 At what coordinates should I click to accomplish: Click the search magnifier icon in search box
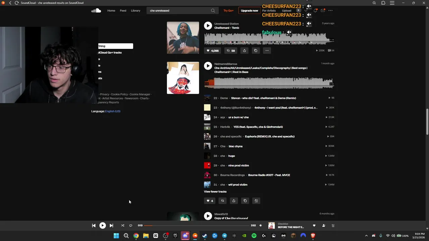(213, 10)
